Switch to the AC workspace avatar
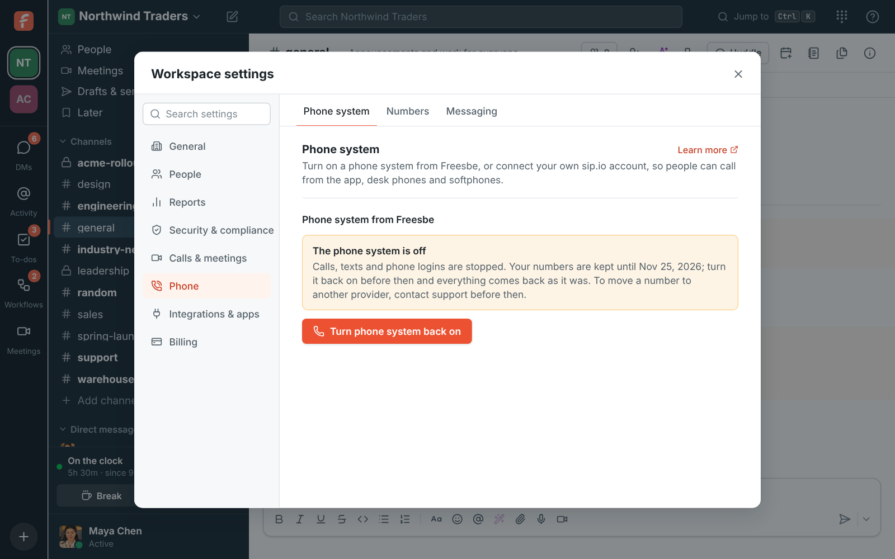 click(23, 99)
